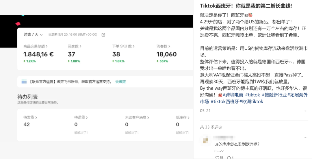
Task: Click the comment text us的库库怎么发到欧洲呢
Action: [x=237, y=144]
